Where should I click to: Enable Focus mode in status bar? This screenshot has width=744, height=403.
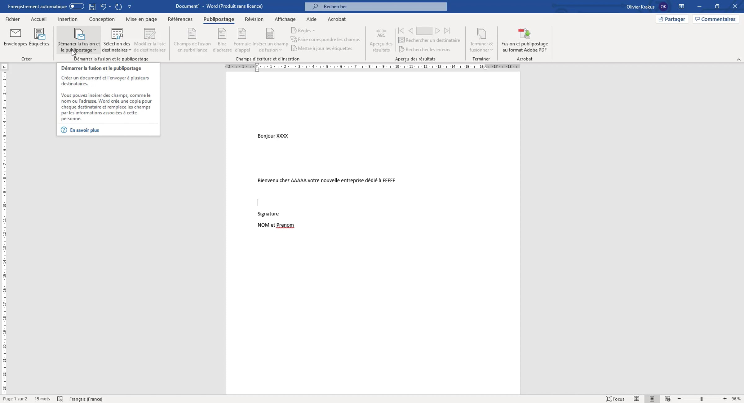pyautogui.click(x=615, y=399)
